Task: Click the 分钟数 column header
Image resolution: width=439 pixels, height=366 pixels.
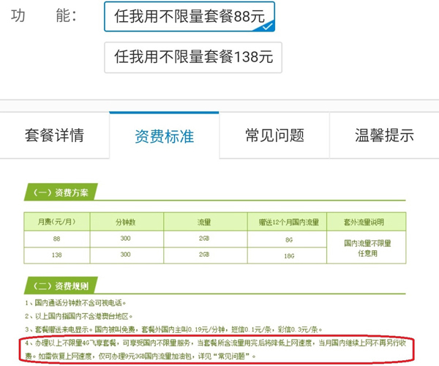Action: click(x=127, y=222)
